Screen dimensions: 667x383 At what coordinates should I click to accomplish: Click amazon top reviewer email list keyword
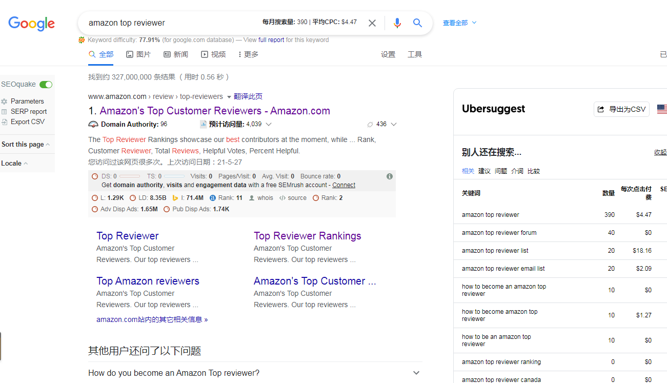(x=503, y=269)
